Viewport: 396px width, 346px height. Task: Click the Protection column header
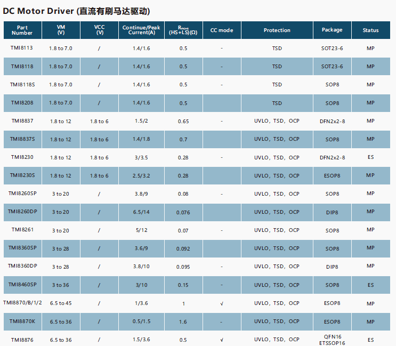point(277,30)
